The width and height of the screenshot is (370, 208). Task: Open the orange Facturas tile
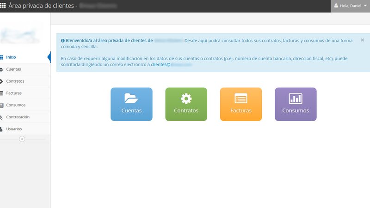click(x=241, y=104)
